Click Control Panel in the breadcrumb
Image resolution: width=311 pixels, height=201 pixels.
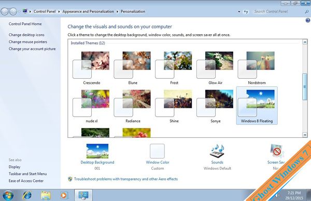pos(45,11)
